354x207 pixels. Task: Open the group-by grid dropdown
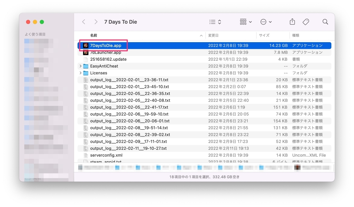[x=246, y=22]
